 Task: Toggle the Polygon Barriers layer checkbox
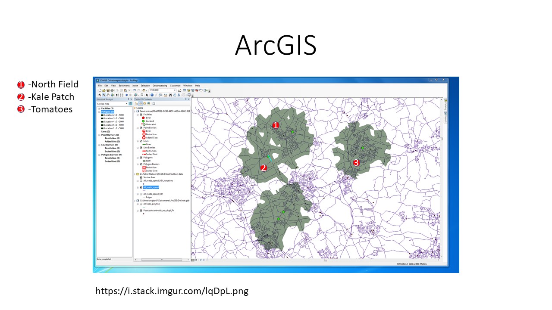point(141,164)
